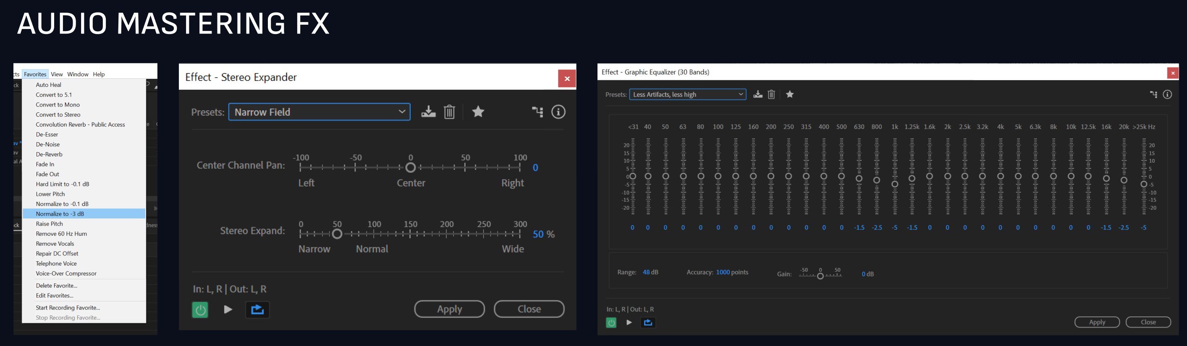
Task: Favorite star icon in Graphic Equalizer
Action: click(790, 94)
